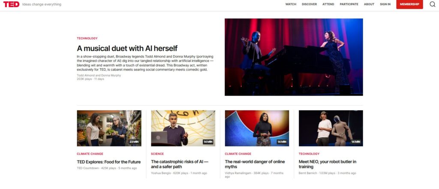
Task: Click the red Membership button
Action: [x=409, y=4]
